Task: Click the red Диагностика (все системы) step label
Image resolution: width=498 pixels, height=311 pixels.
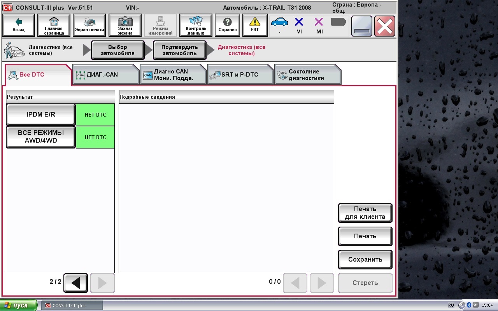Action: click(242, 50)
